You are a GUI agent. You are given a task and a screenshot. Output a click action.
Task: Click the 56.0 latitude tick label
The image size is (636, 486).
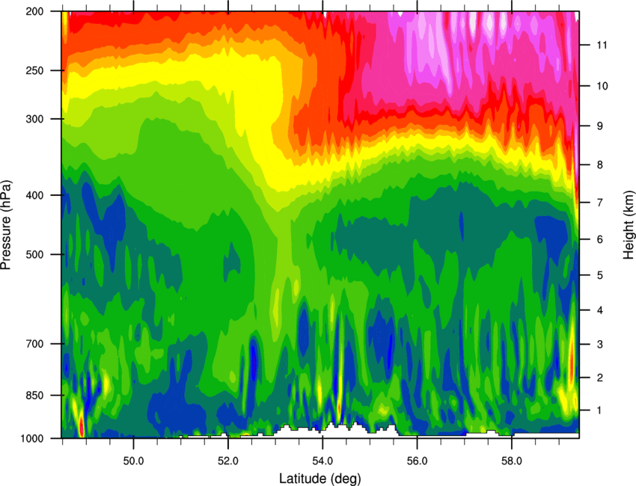[417, 461]
